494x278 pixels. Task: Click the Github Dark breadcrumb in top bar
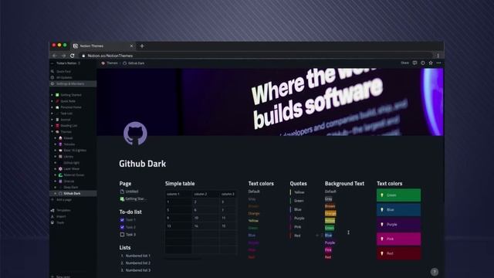pos(134,63)
